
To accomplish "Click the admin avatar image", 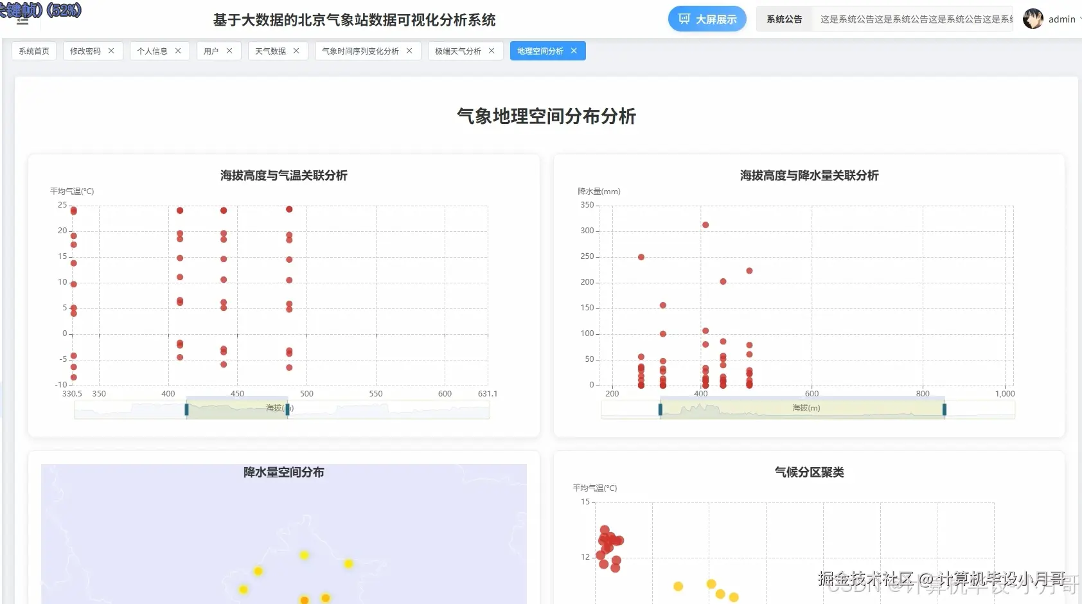I will (x=1033, y=19).
